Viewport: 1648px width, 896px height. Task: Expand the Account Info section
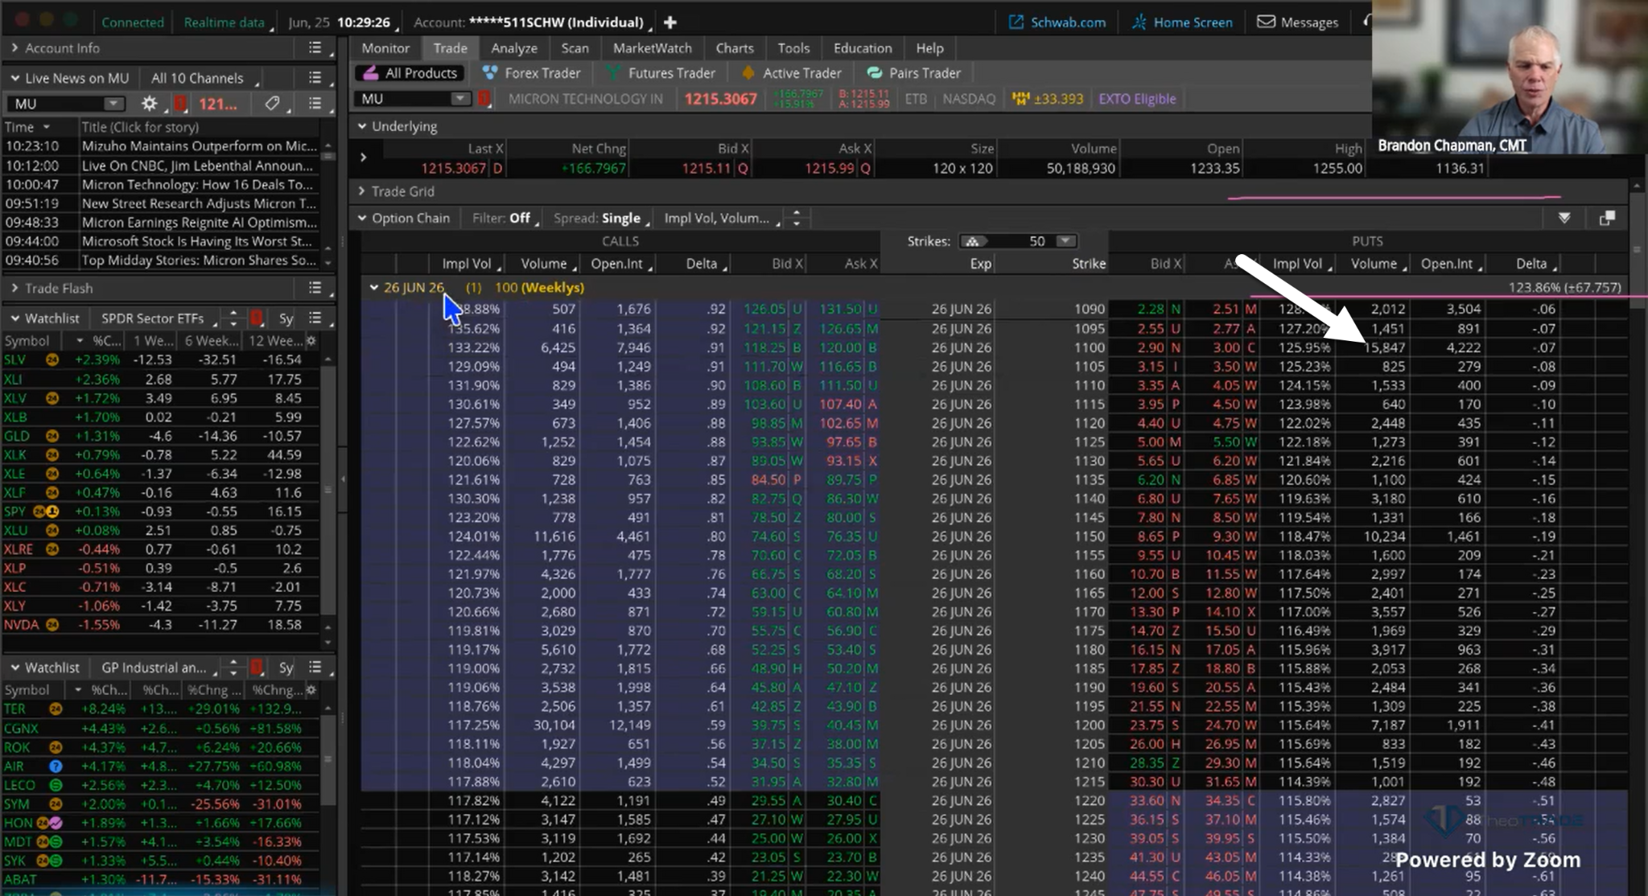[14, 48]
